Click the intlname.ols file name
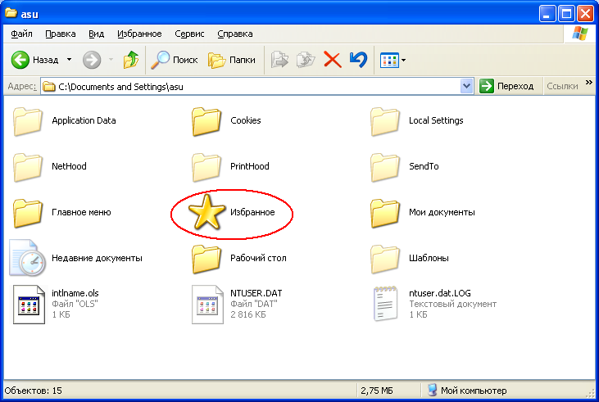Screen dimensions: 599x402 pos(75,293)
